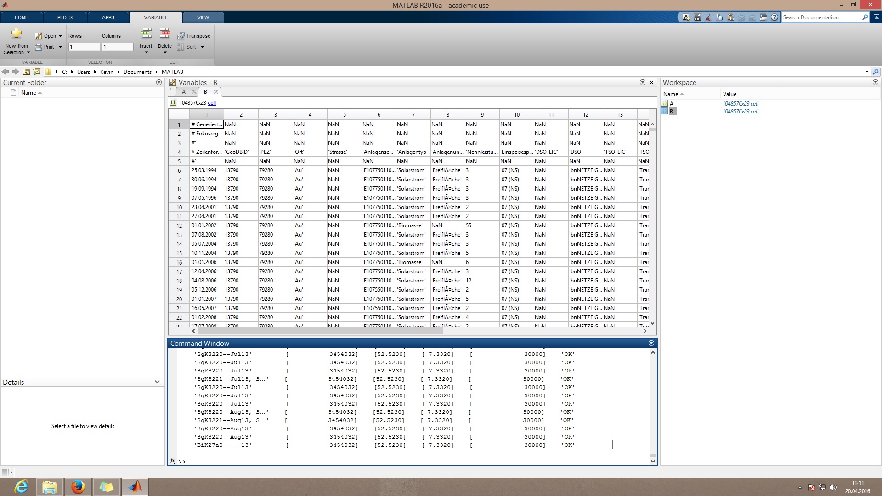Switch to variable tab A
Viewport: 882px width, 496px height.
click(184, 92)
